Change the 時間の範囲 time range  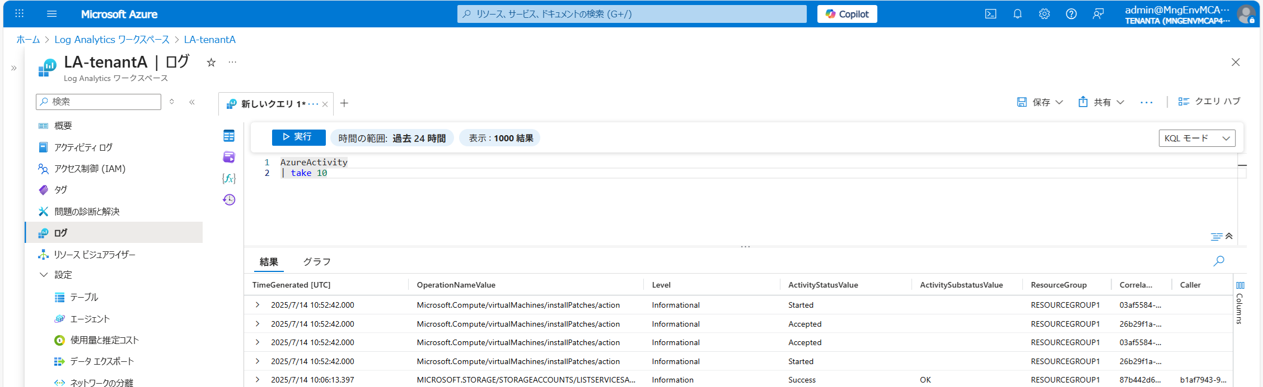392,138
